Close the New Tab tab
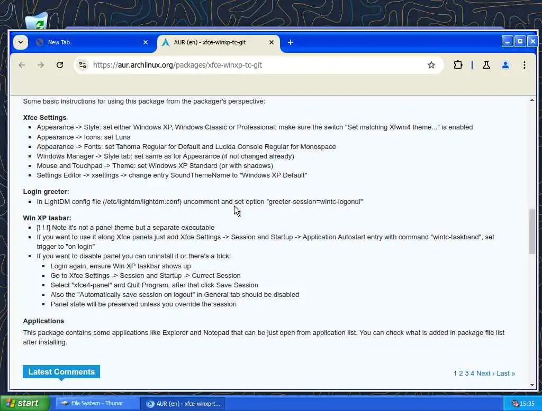 146,42
